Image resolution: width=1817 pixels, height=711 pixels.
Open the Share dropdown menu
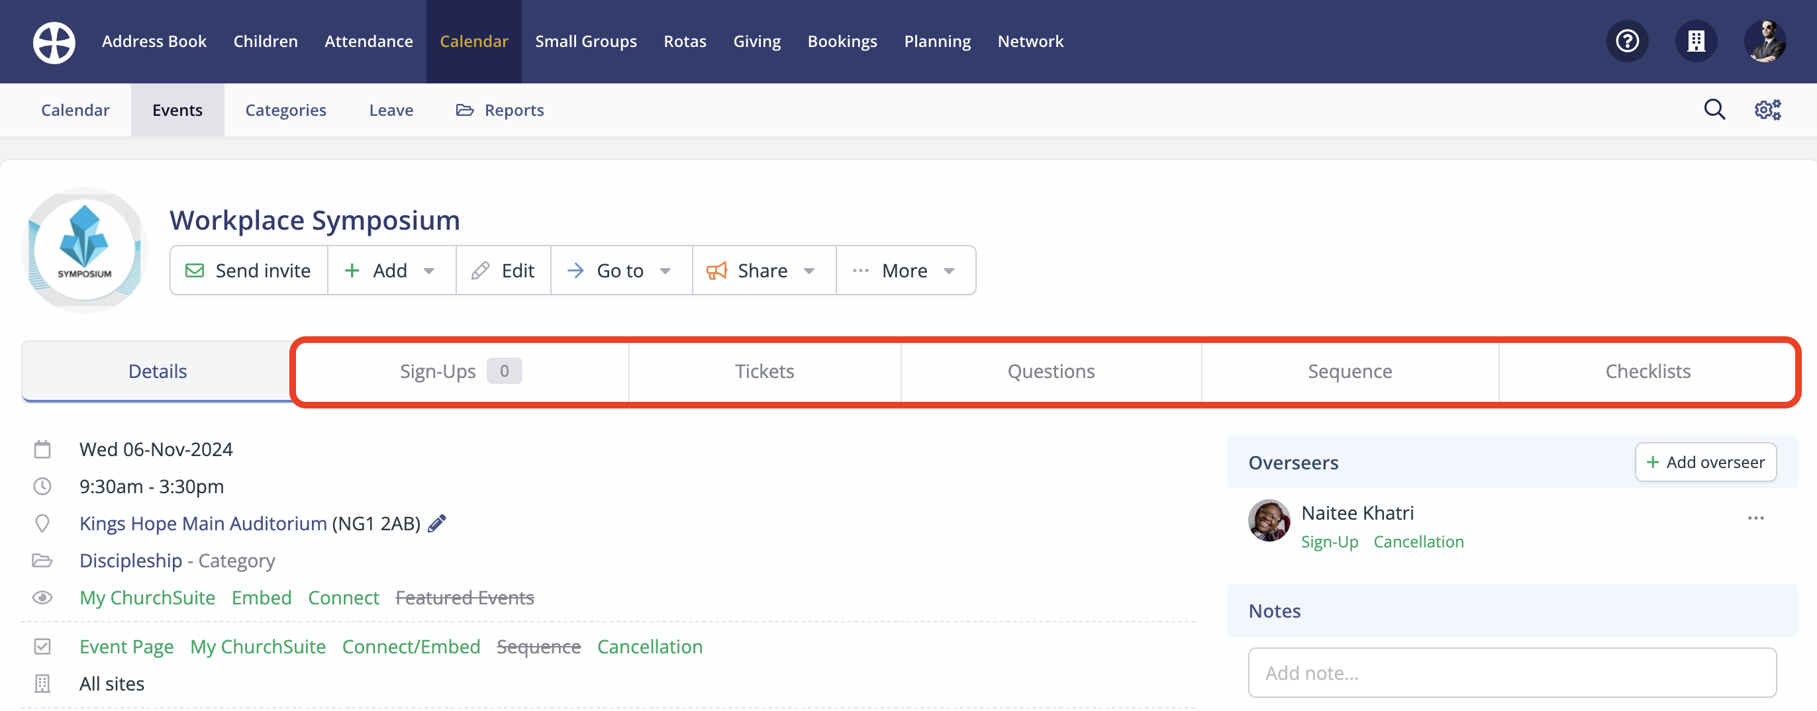[763, 270]
